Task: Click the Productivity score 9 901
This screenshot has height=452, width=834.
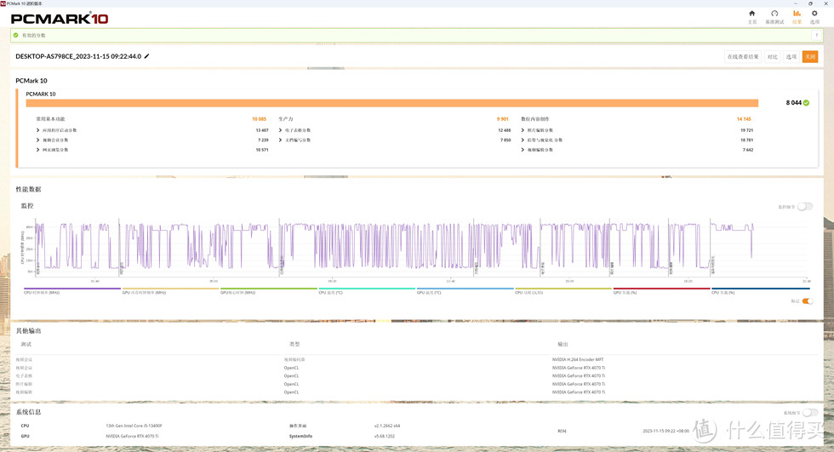Action: pos(503,119)
